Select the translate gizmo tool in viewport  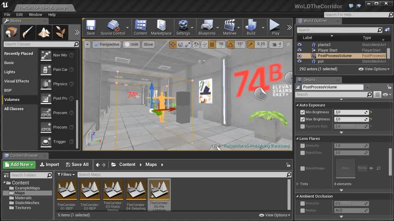point(173,45)
